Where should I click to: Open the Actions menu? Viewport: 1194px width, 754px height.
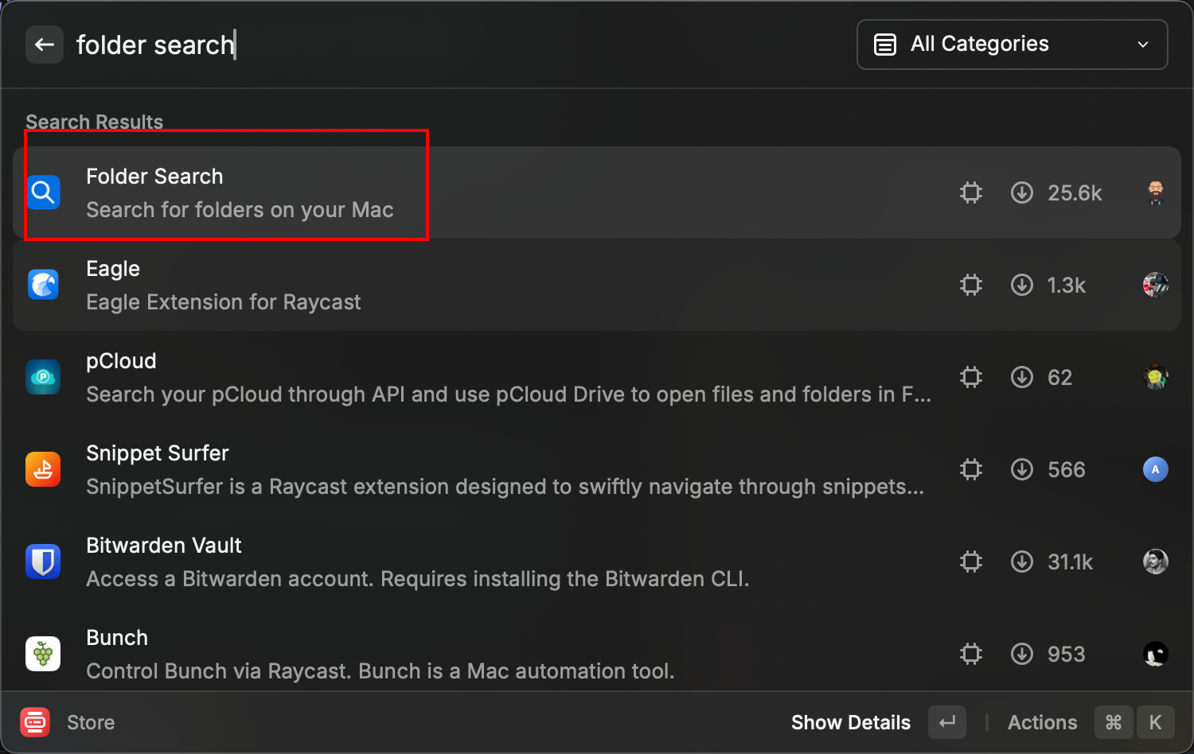pyautogui.click(x=1043, y=722)
